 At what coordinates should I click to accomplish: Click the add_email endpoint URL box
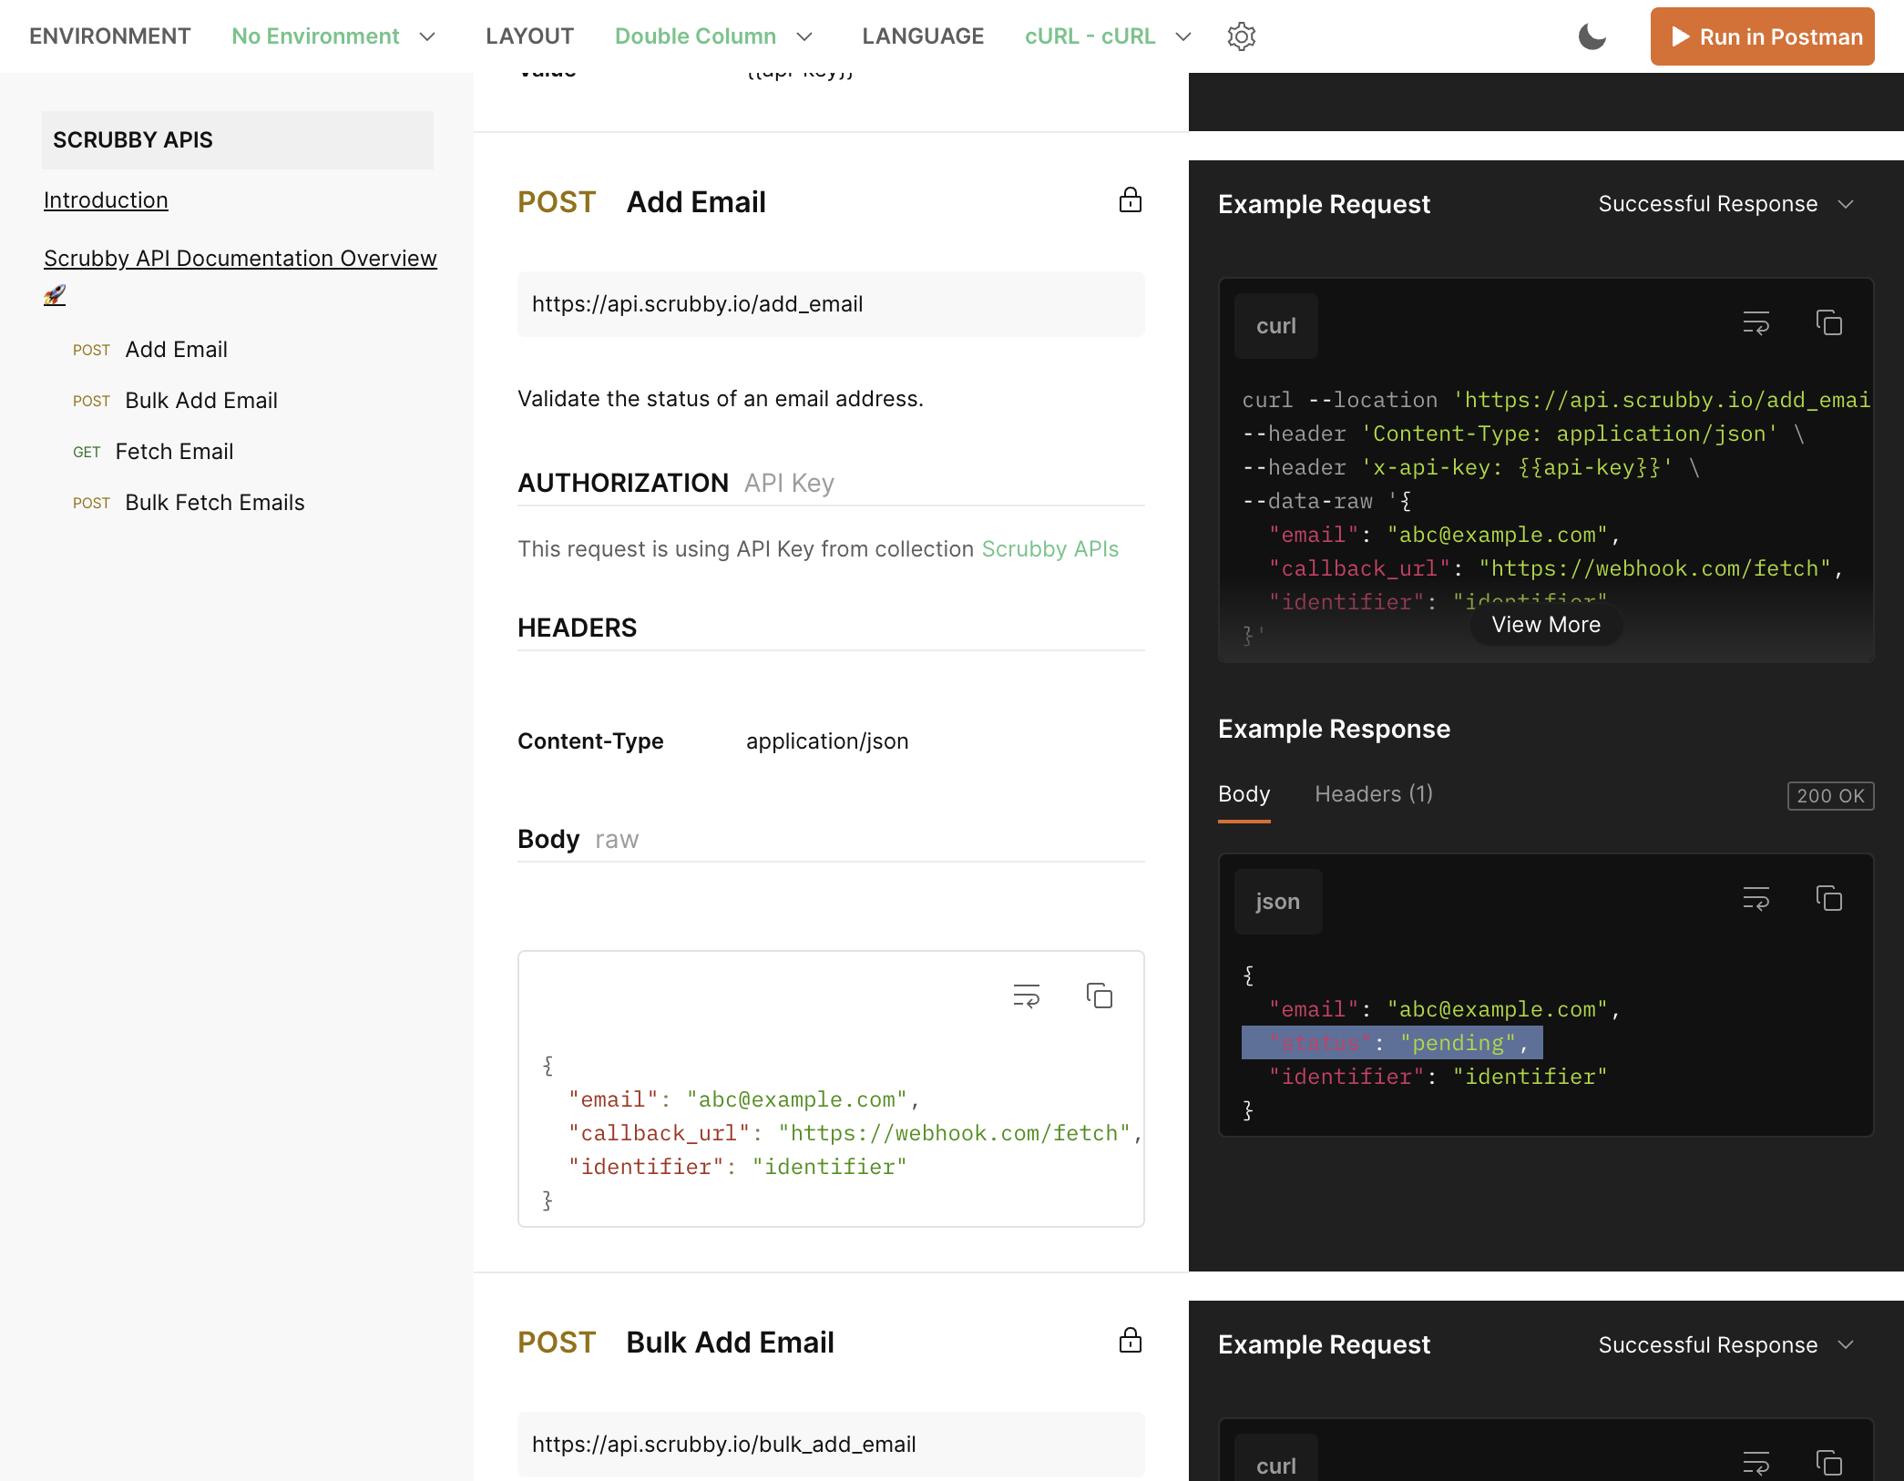tap(831, 304)
